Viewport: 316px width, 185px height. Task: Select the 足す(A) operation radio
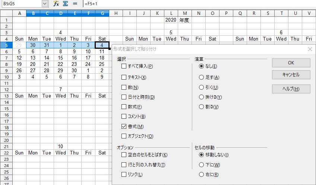pyautogui.click(x=201, y=77)
